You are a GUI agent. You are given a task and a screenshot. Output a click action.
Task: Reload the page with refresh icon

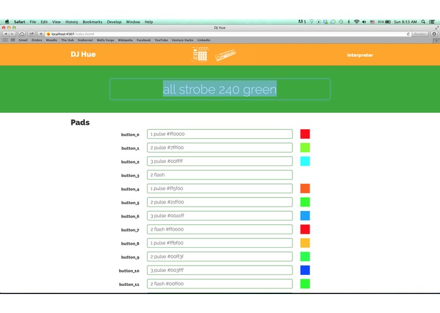click(408, 34)
